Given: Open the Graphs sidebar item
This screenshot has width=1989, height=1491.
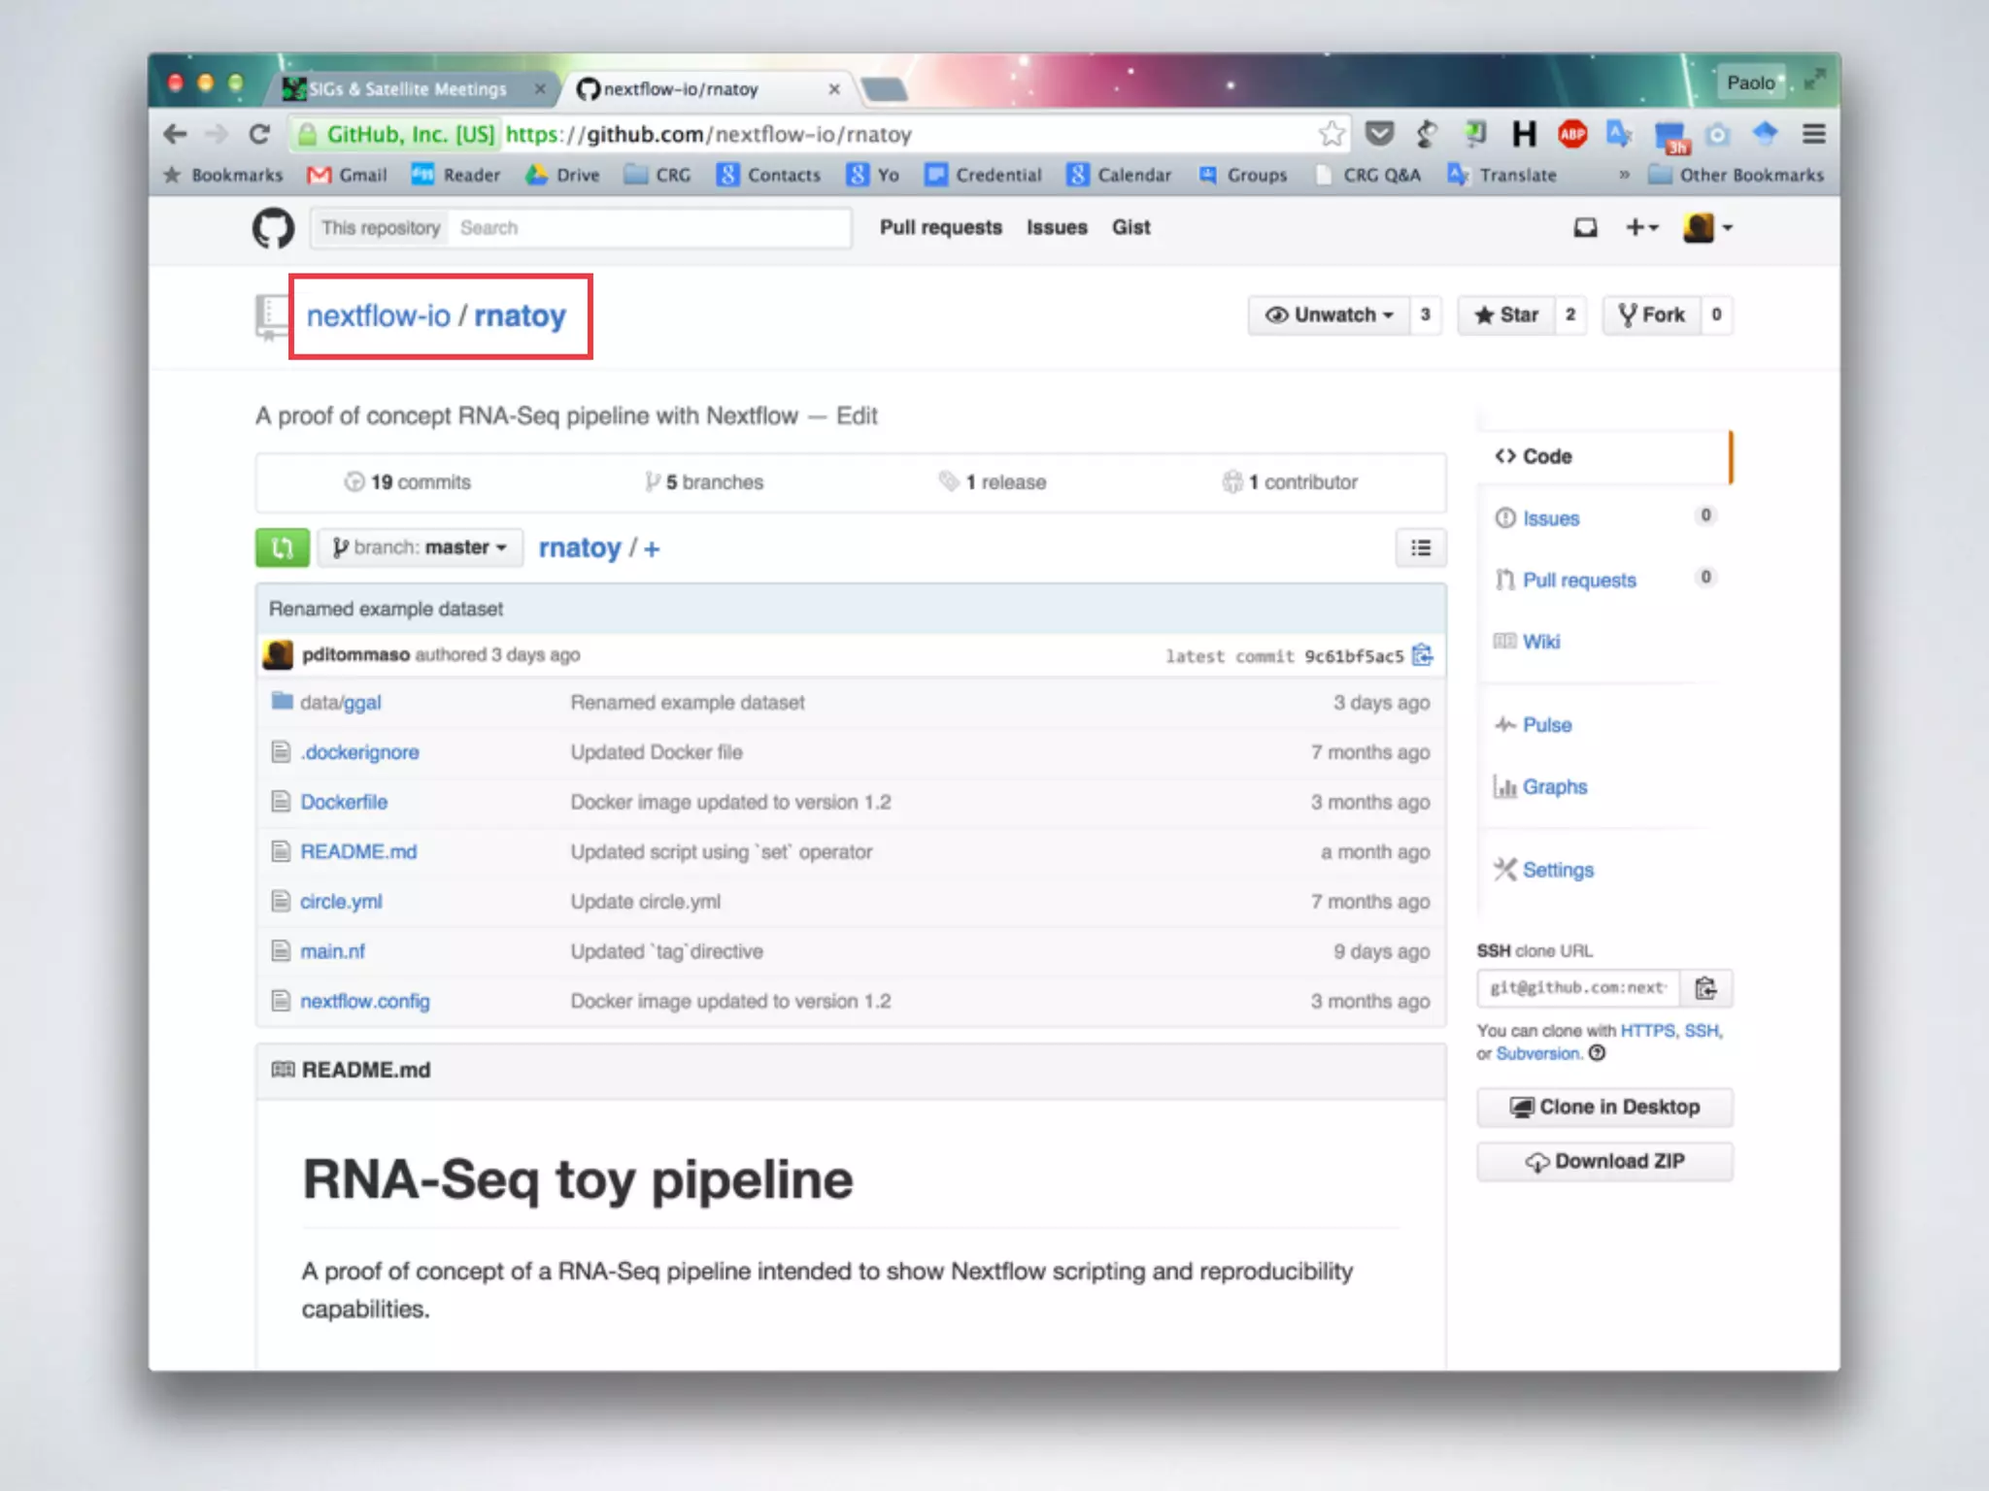Looking at the screenshot, I should click(1555, 787).
